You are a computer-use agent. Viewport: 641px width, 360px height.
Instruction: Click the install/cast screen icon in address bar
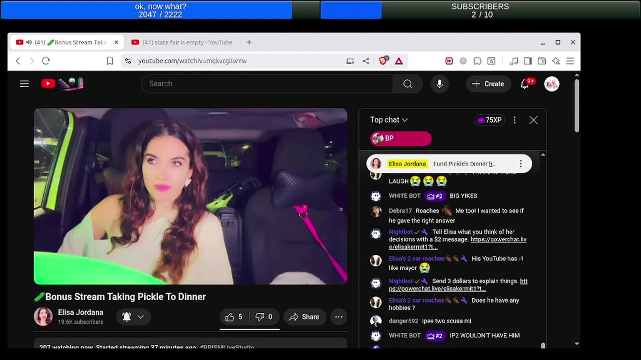click(350, 61)
